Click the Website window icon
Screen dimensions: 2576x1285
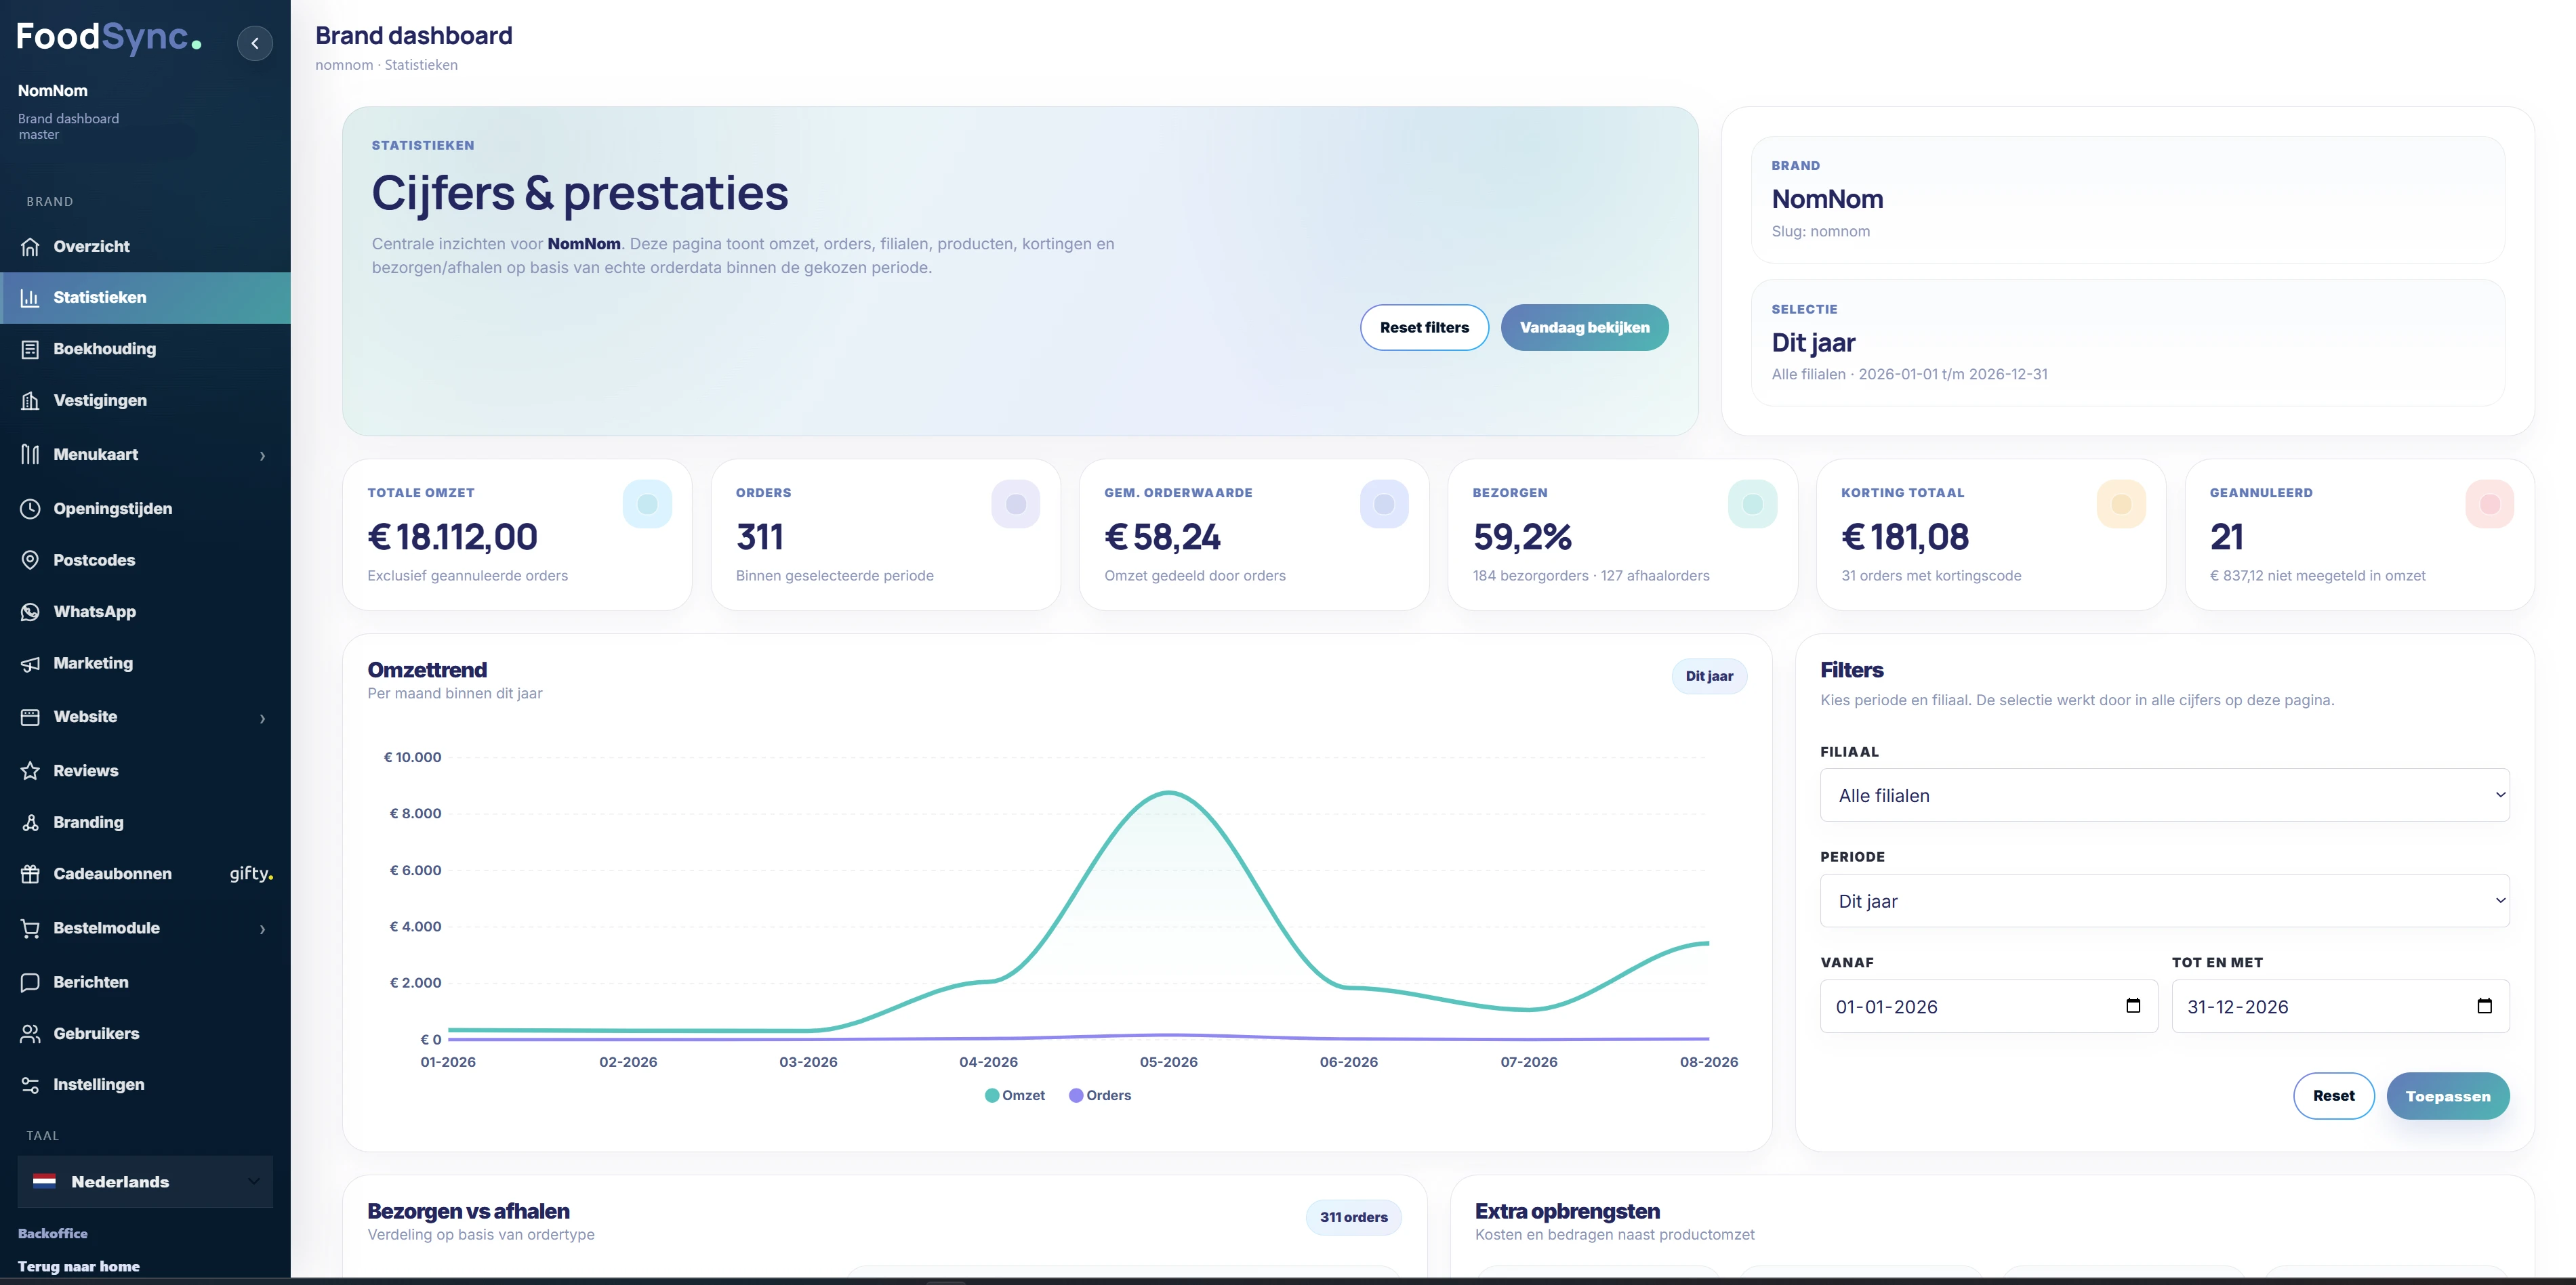31,717
